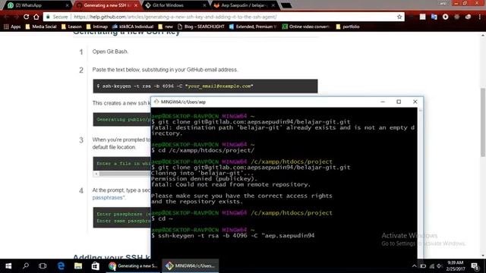The image size is (486, 273).
Task: Open the Windows Start menu
Action: pyautogui.click(x=8, y=266)
